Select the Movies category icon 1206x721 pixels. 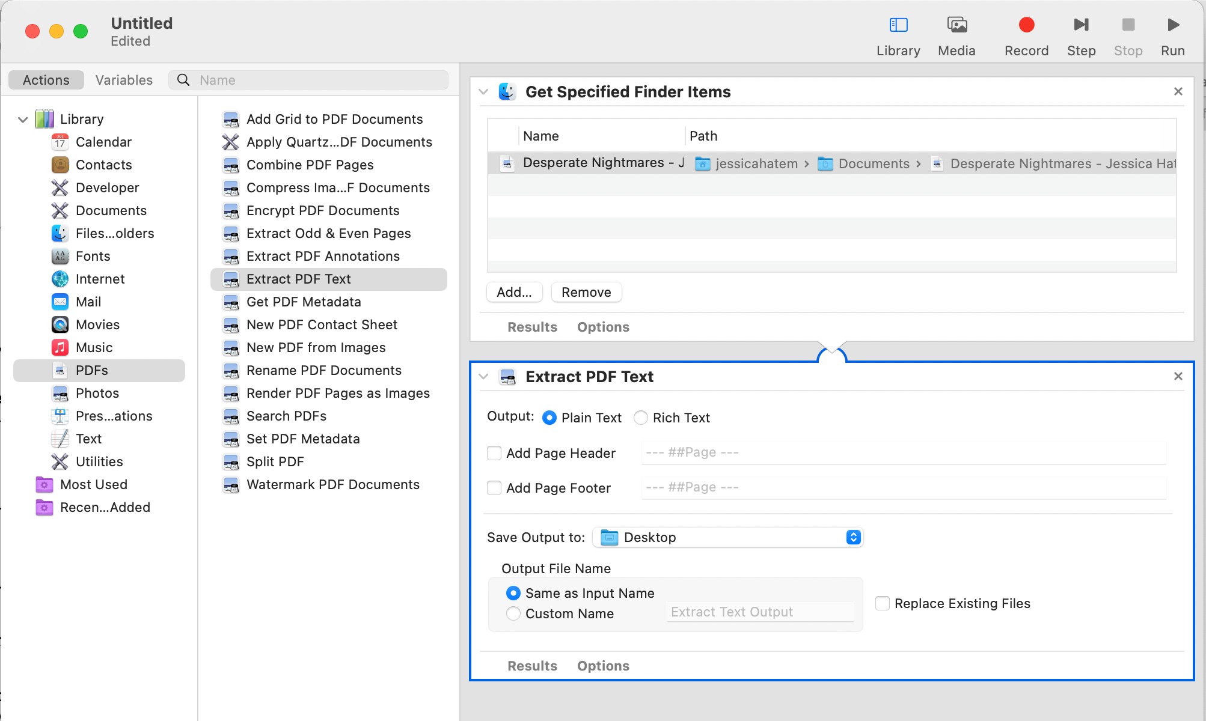(60, 325)
